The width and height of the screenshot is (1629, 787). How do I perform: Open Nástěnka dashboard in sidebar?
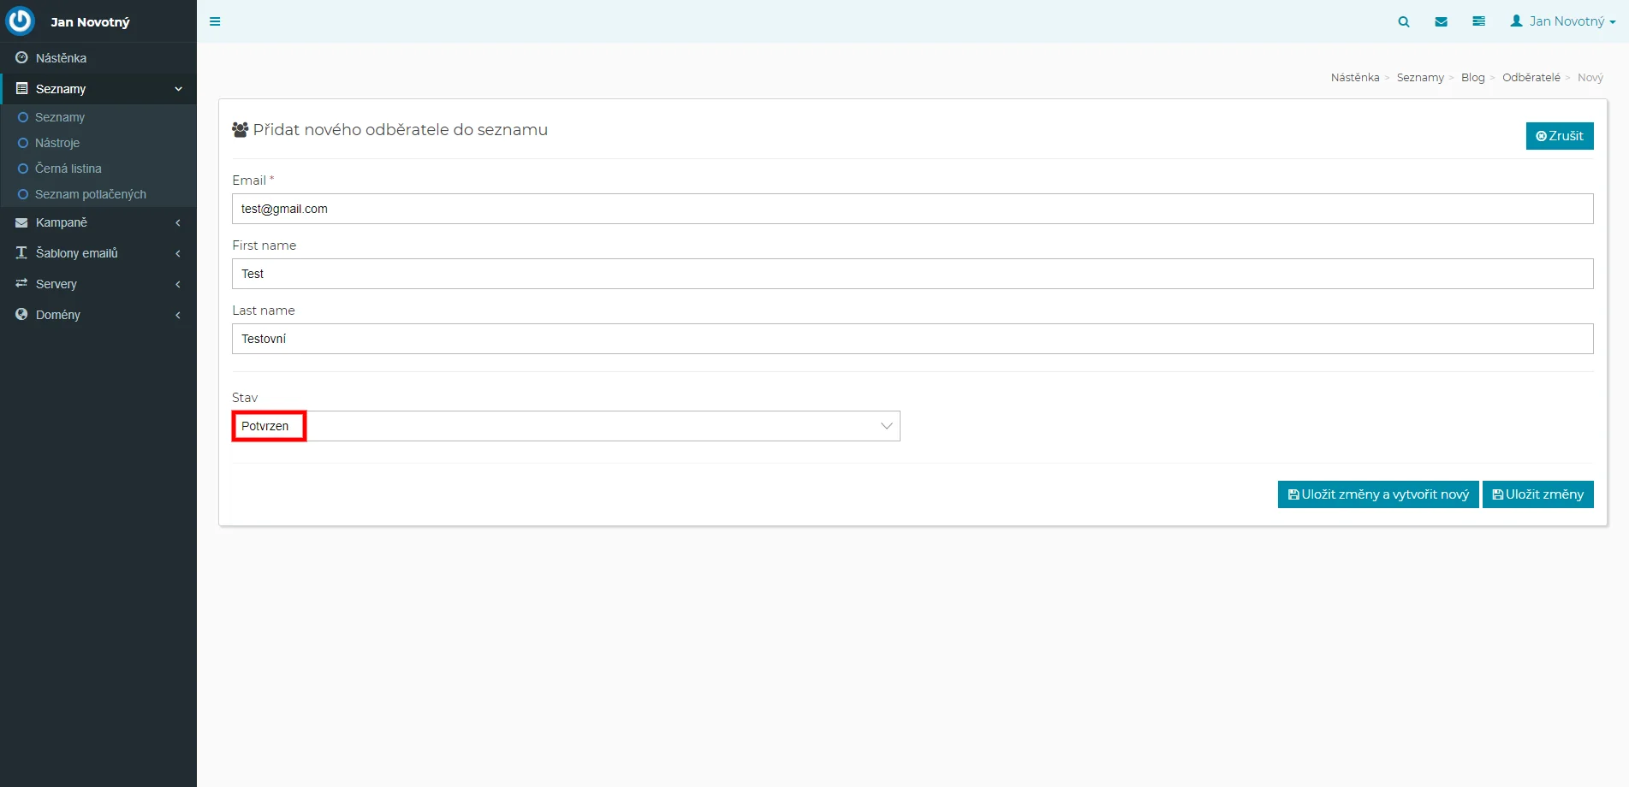[61, 58]
